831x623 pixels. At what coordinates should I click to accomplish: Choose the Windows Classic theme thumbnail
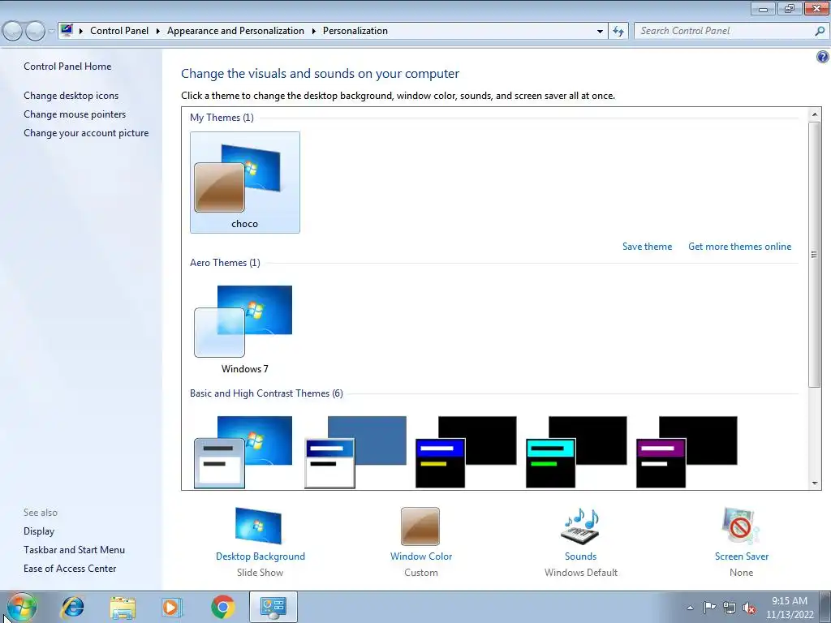point(355,452)
